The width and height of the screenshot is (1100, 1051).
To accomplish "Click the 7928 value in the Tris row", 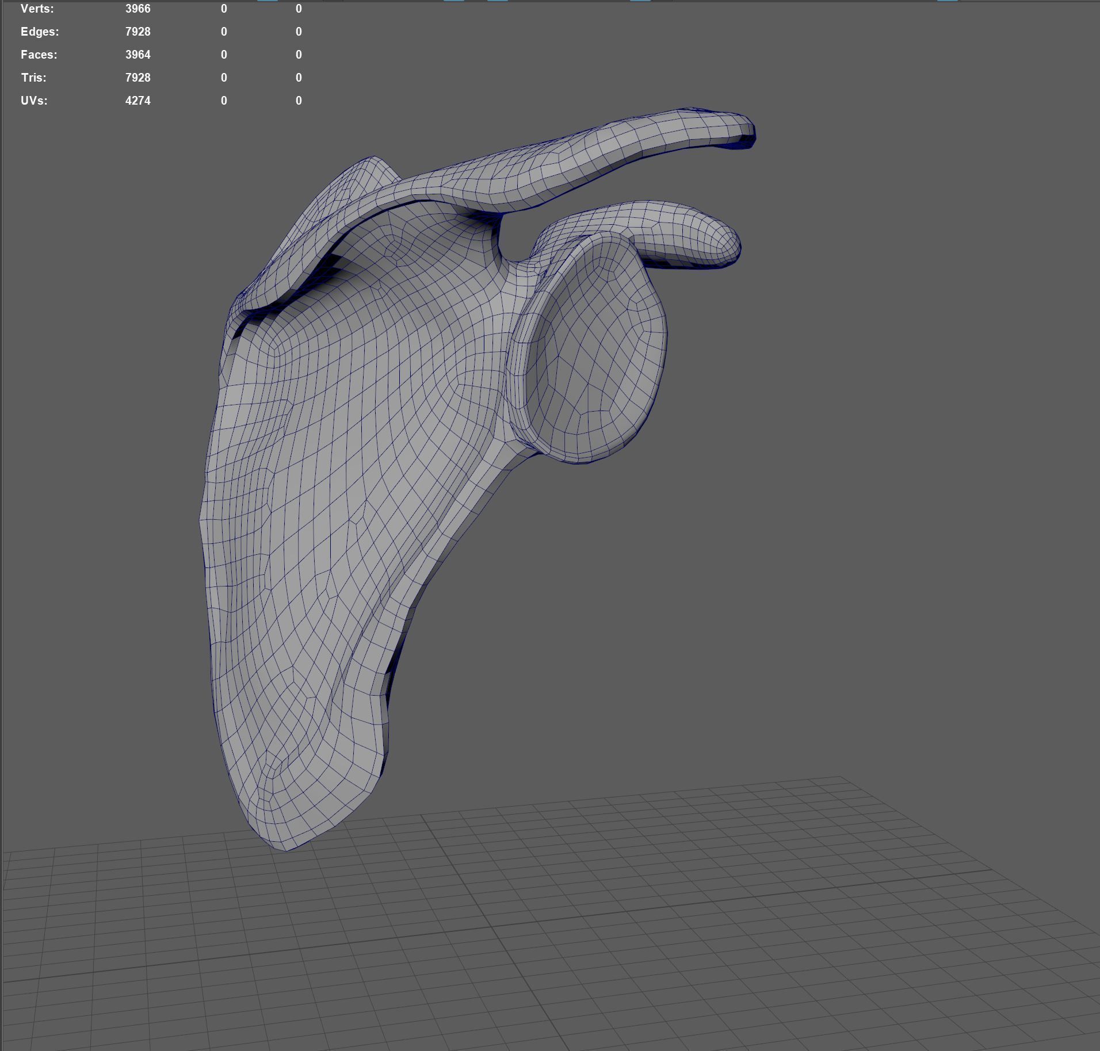I will pos(138,78).
